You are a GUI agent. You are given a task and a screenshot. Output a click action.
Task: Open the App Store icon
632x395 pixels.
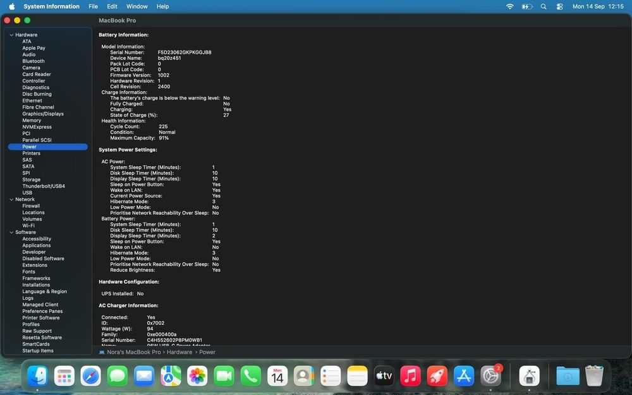[x=463, y=375]
